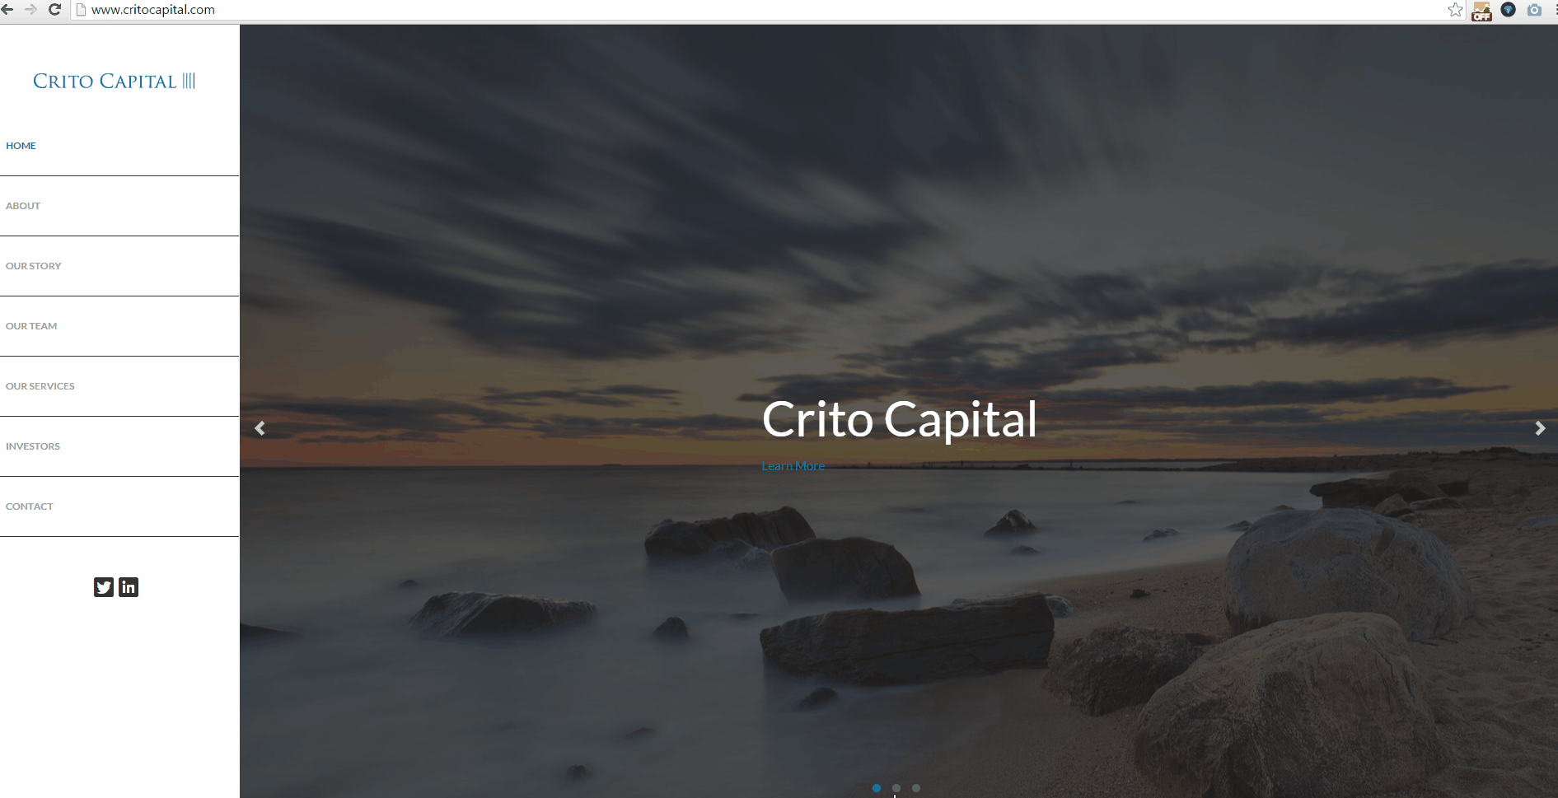The height and width of the screenshot is (798, 1558).
Task: Click the orange OFF extension icon
Action: pos(1481,11)
